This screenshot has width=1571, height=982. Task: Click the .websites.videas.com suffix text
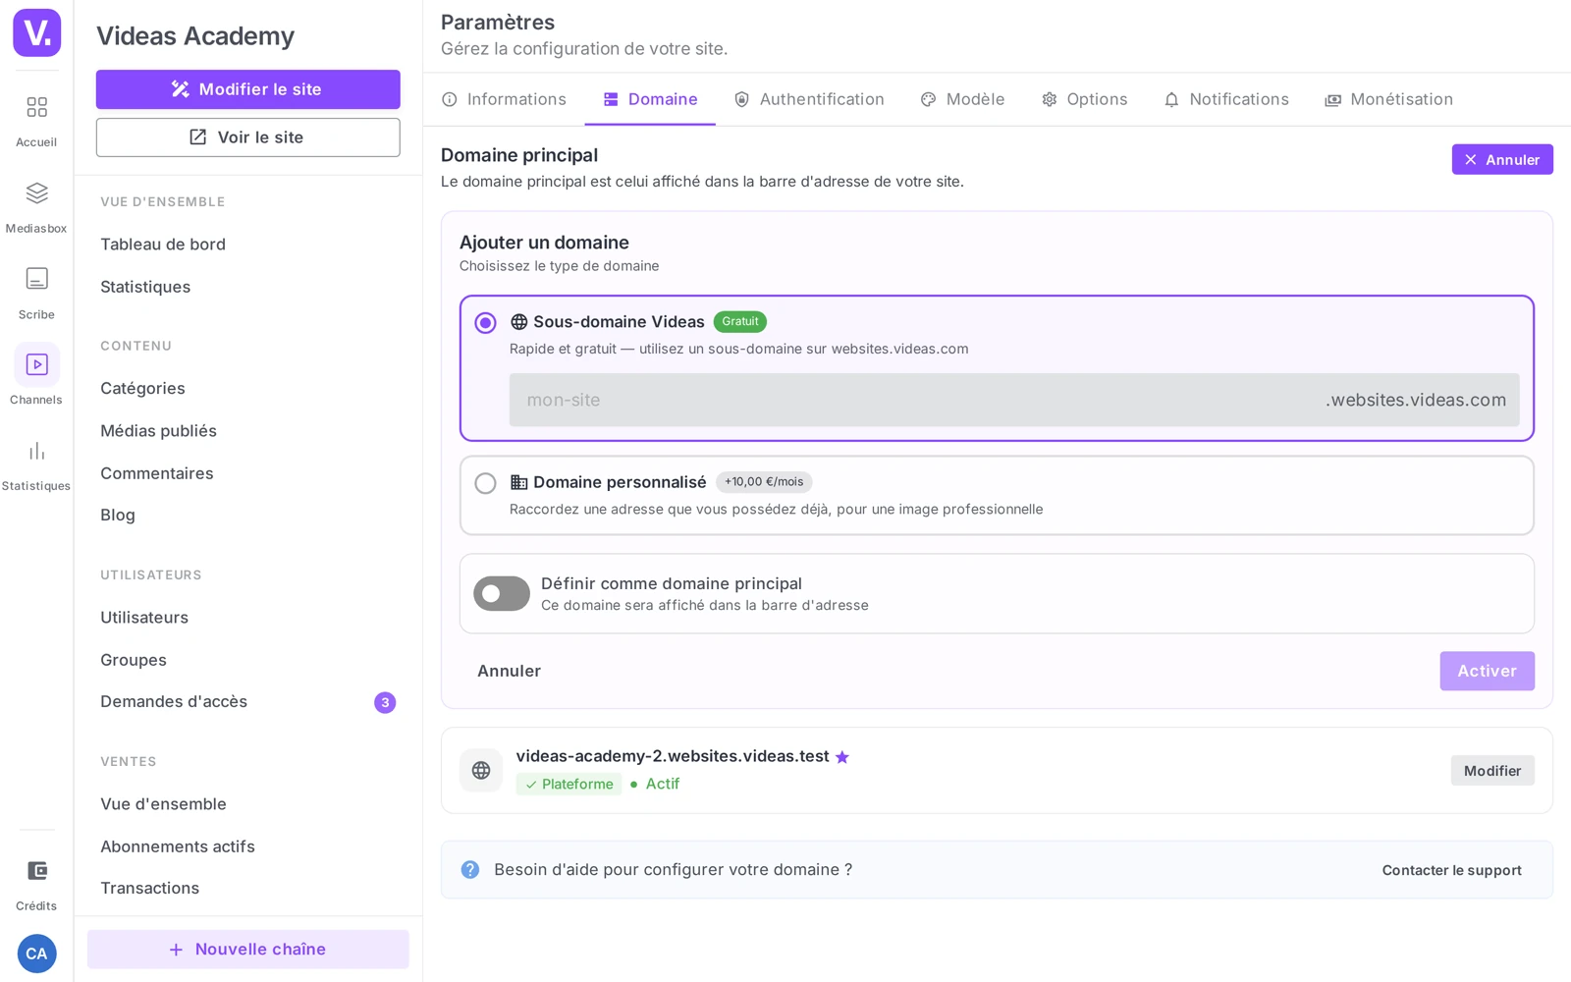click(1415, 400)
